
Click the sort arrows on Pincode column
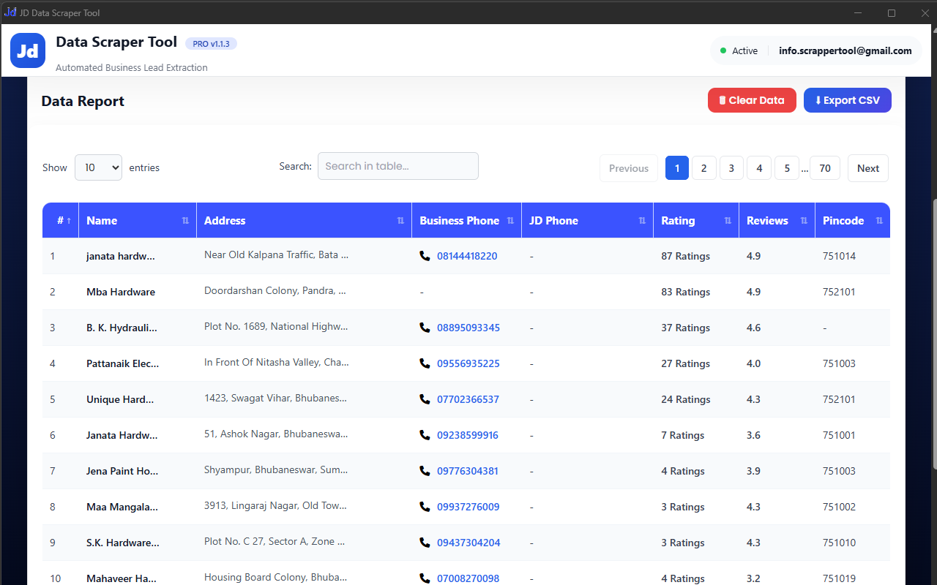point(879,221)
